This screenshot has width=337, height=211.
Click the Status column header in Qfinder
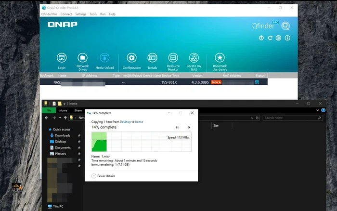pos(260,76)
